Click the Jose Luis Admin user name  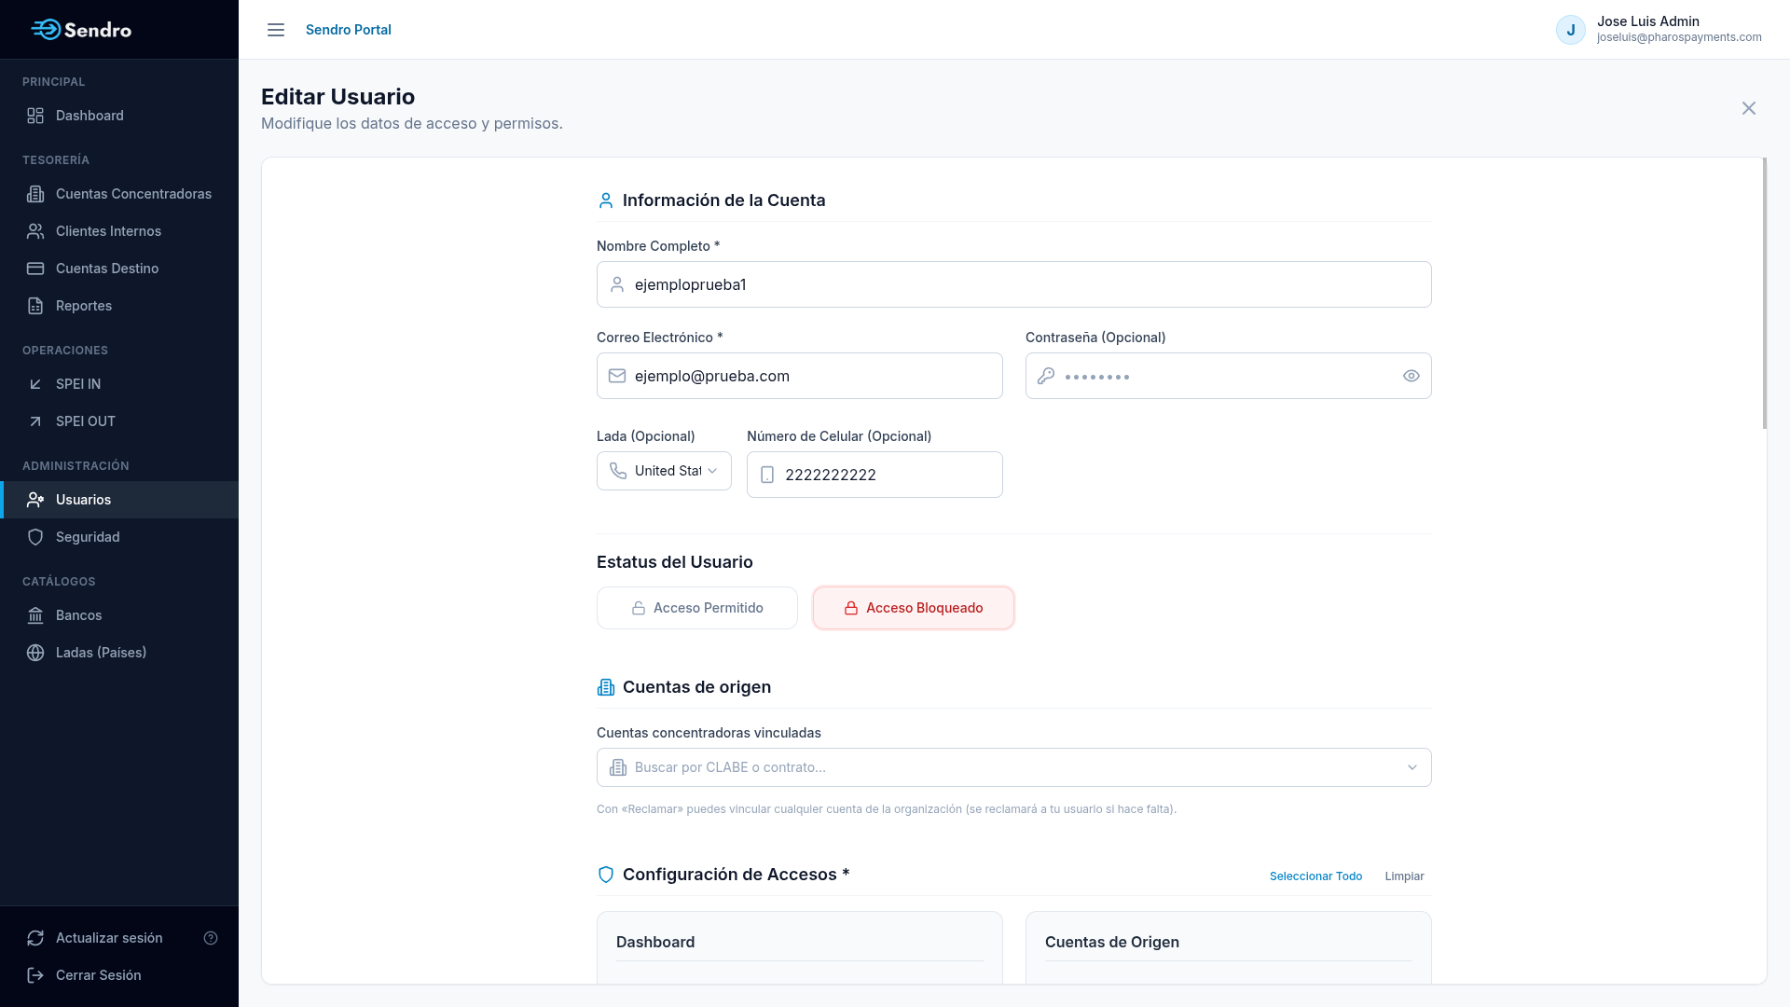1648,21
